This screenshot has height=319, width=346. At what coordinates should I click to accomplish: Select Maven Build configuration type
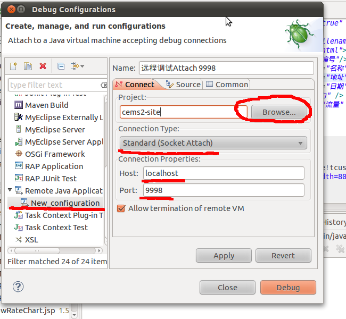46,105
